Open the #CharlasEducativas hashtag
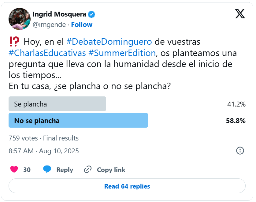Screen dimensions: 256x202 47,53
